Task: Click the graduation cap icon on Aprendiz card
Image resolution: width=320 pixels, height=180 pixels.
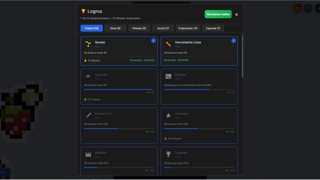Action: 88,76
